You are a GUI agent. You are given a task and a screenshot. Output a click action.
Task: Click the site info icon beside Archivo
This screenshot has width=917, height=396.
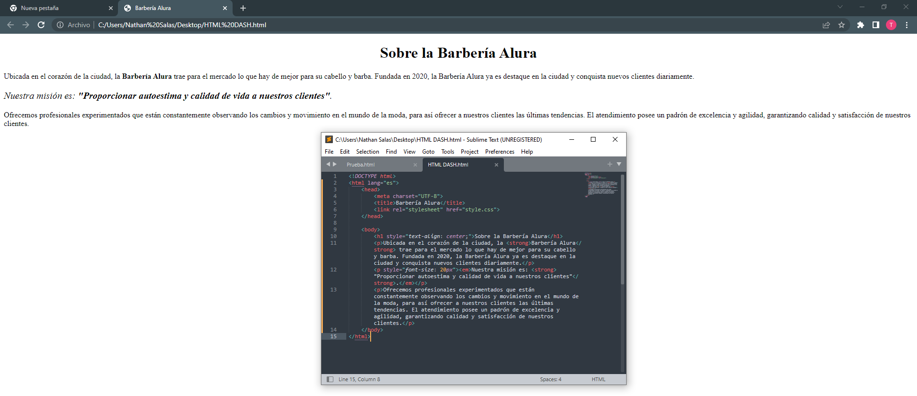pyautogui.click(x=60, y=25)
